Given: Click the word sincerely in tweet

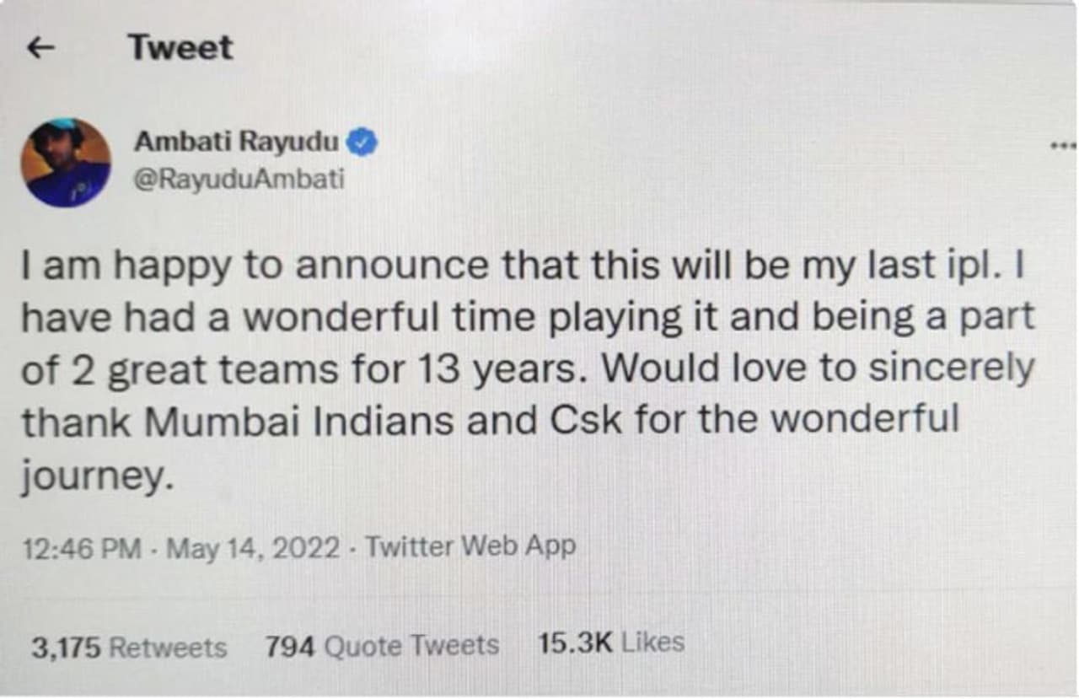Looking at the screenshot, I should pos(942,368).
